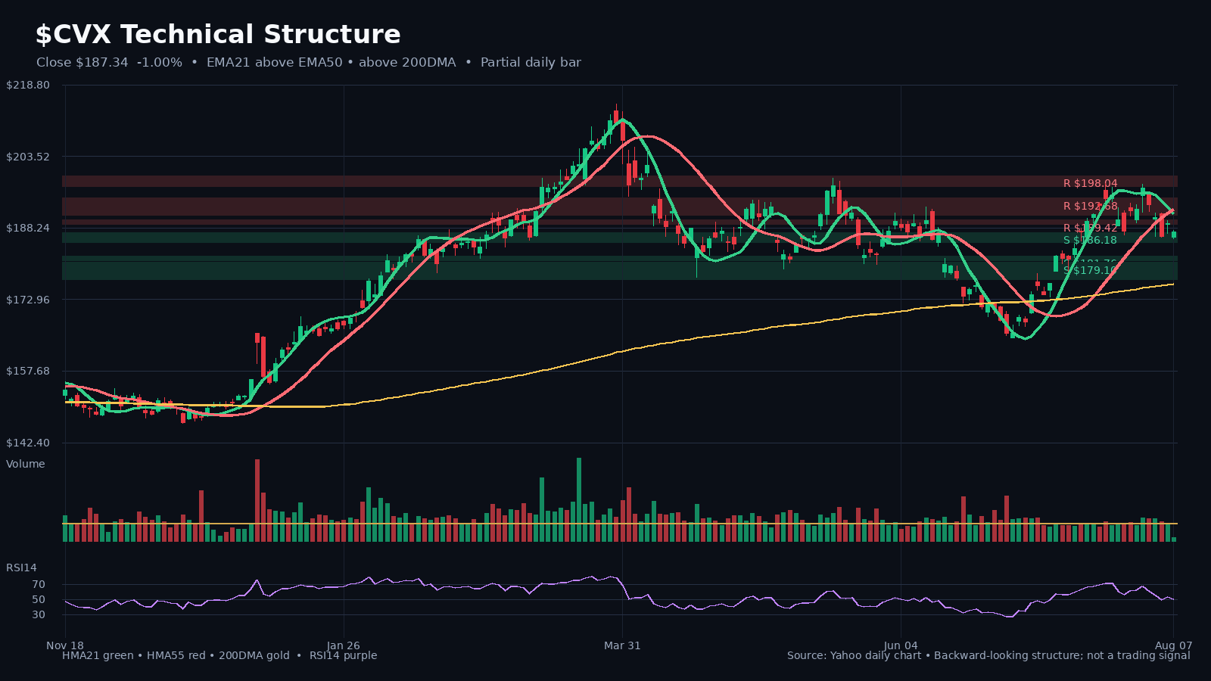Viewport: 1211px width, 681px height.
Task: Click the "Partial daily bar" note
Action: (x=531, y=63)
